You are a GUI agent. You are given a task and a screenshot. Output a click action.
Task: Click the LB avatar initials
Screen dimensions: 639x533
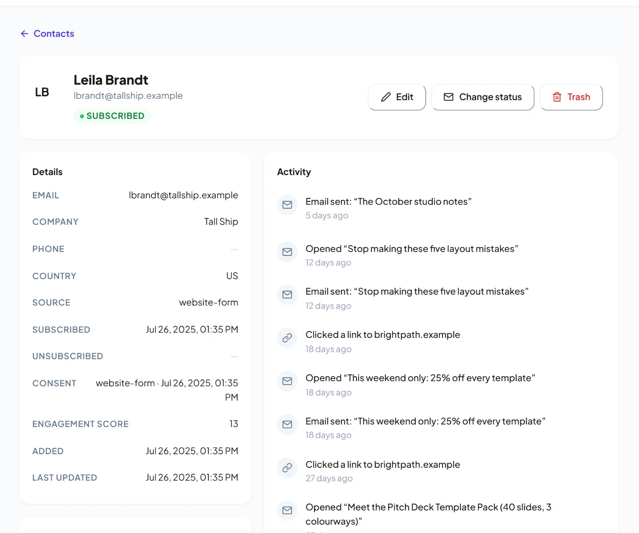point(42,92)
